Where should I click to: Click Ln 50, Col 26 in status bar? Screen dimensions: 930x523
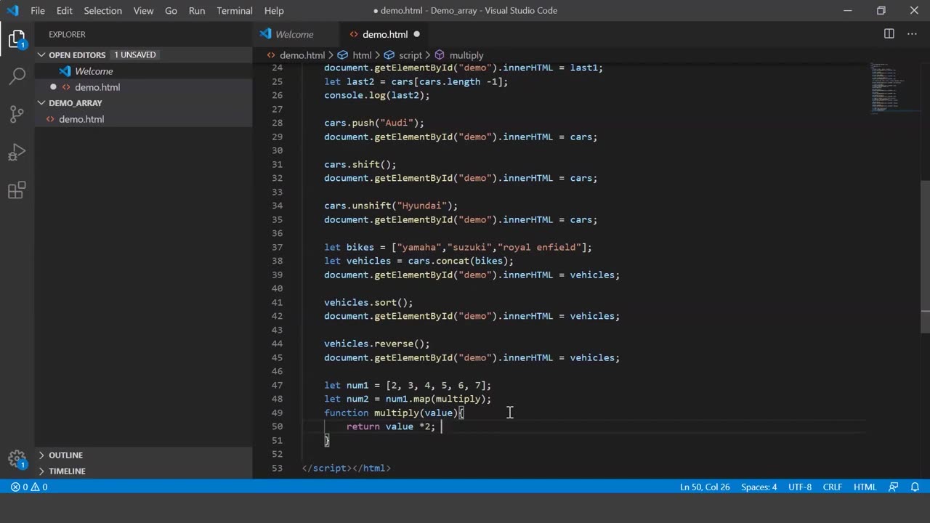705,487
